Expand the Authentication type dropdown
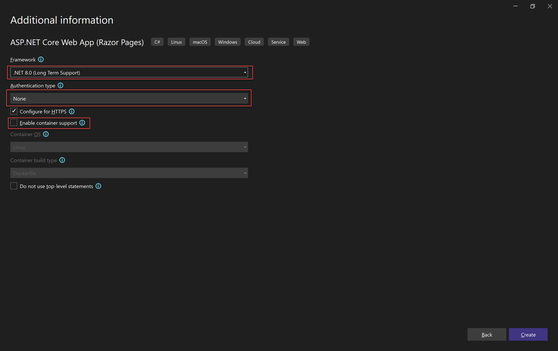558x351 pixels. pyautogui.click(x=245, y=98)
